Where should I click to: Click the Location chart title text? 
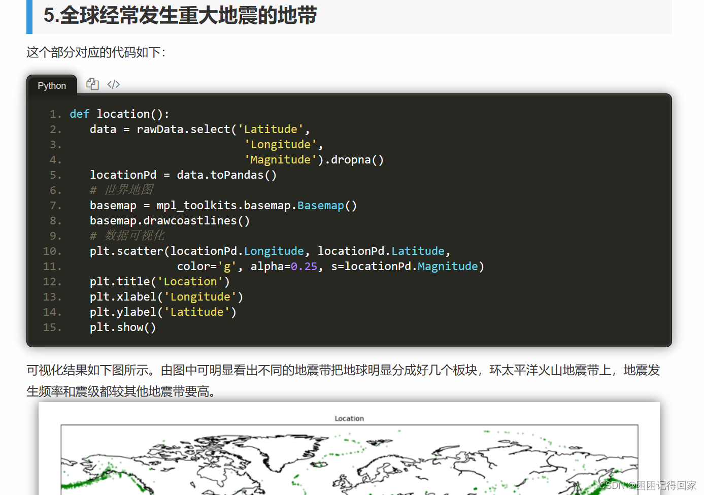[x=349, y=418]
